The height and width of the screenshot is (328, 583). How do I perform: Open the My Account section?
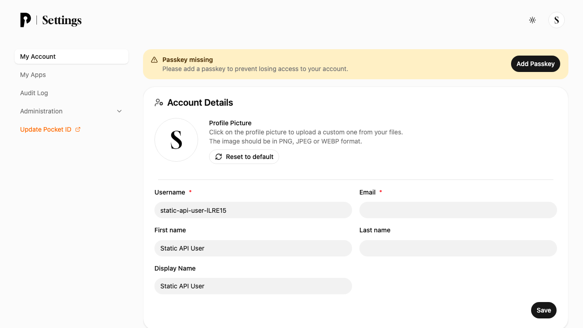click(72, 56)
